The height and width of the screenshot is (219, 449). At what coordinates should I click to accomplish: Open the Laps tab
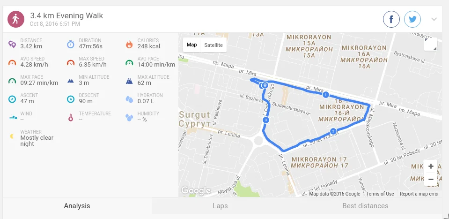click(x=220, y=206)
